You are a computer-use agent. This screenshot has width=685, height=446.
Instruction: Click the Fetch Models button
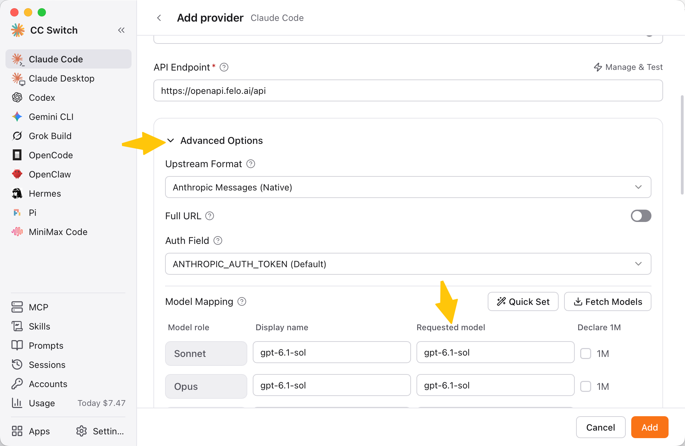click(x=608, y=301)
